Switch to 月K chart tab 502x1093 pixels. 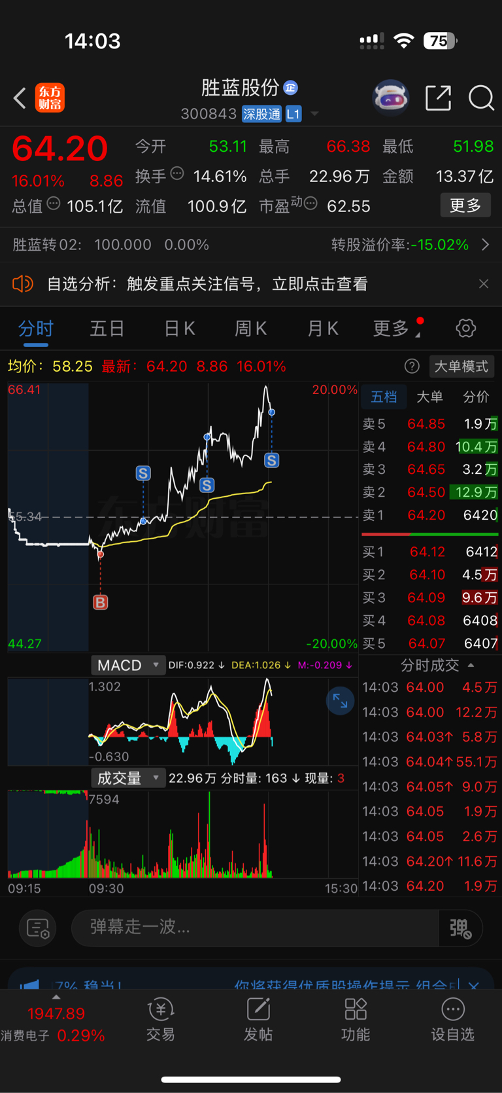323,329
